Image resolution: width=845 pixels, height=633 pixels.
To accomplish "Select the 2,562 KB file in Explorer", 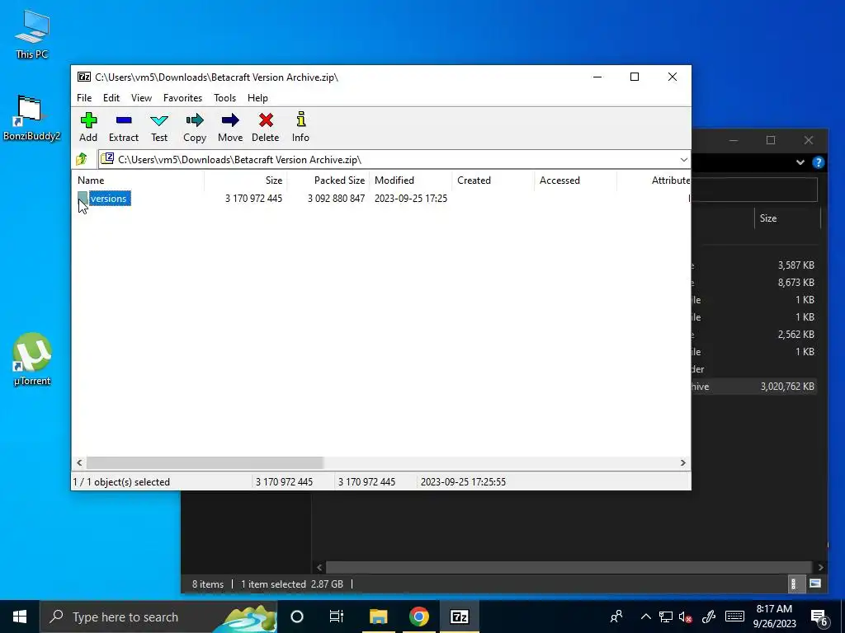I will point(754,335).
